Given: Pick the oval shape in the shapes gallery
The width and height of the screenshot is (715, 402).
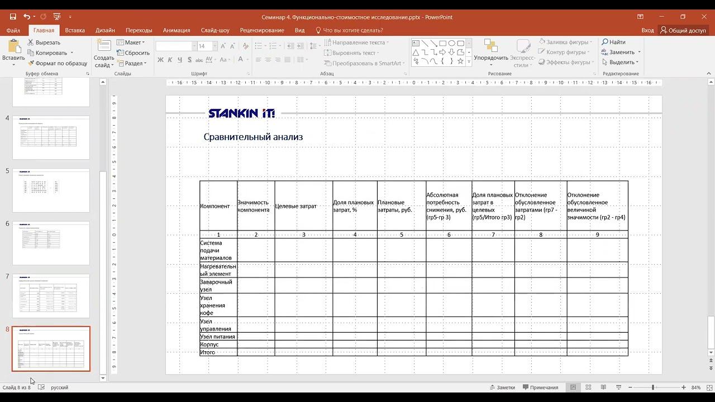Looking at the screenshot, I should [x=451, y=43].
